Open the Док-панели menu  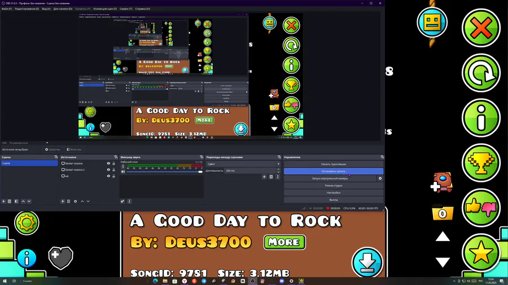(x=63, y=8)
